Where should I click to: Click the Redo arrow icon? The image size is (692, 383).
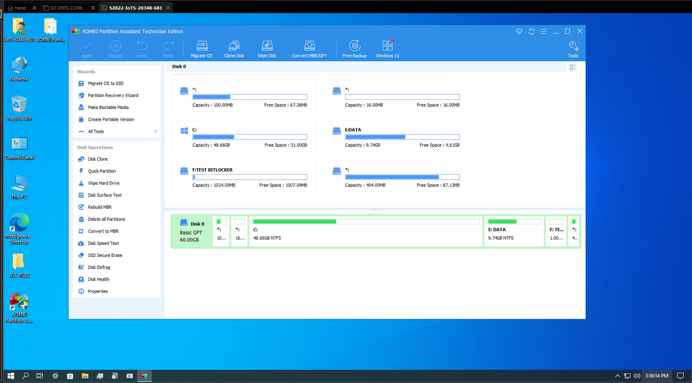click(168, 46)
